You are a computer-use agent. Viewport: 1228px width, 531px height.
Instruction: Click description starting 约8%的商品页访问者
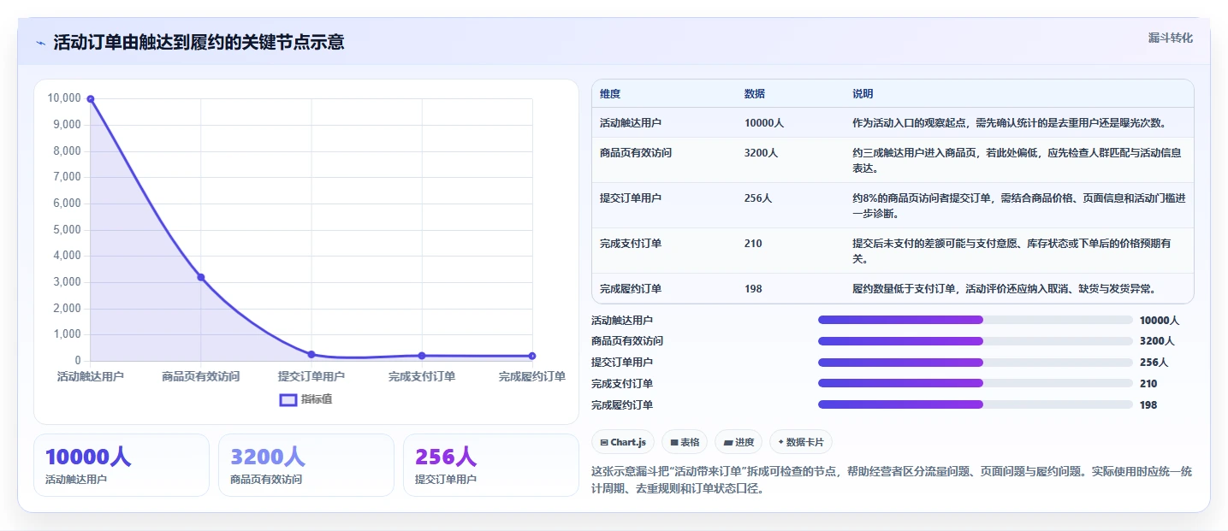1018,205
